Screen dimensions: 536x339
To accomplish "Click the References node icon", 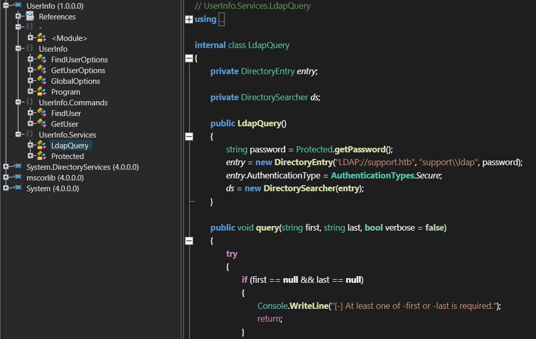I will [30, 16].
